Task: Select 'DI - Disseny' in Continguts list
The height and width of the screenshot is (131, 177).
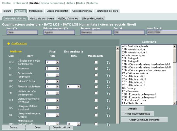Action: 129,88
